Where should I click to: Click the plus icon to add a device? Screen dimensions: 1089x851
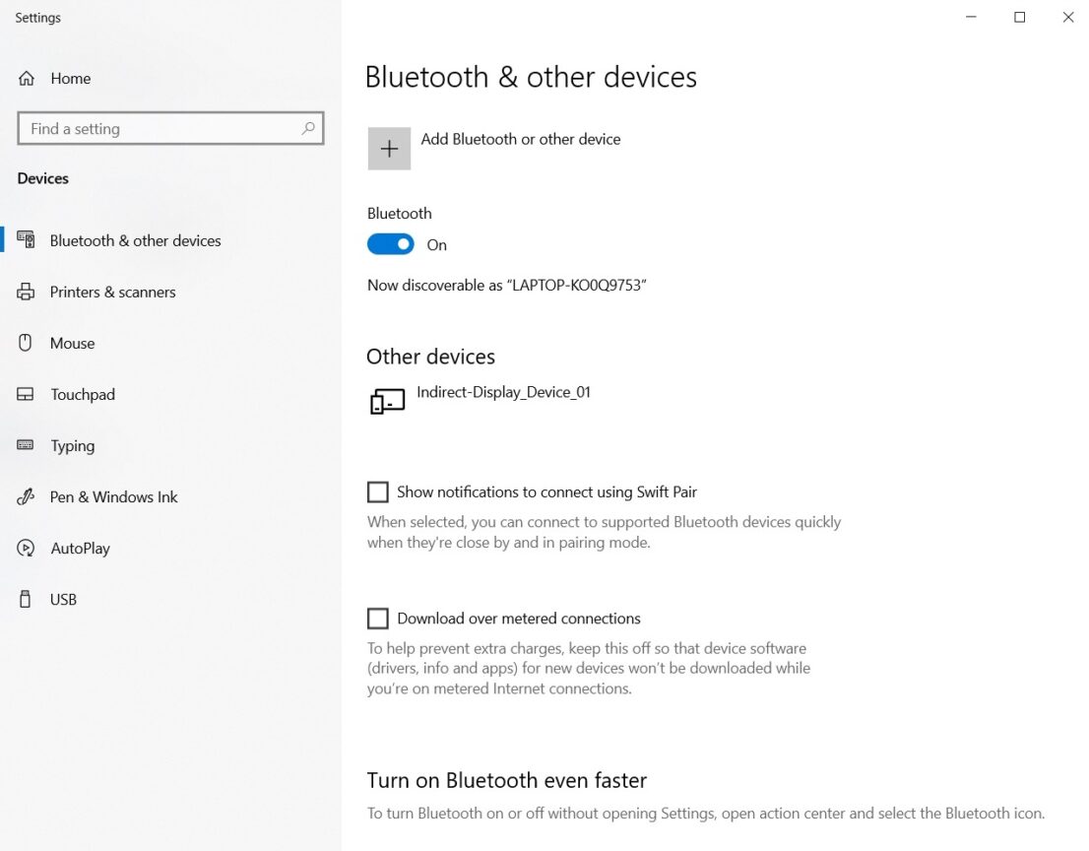pos(389,148)
